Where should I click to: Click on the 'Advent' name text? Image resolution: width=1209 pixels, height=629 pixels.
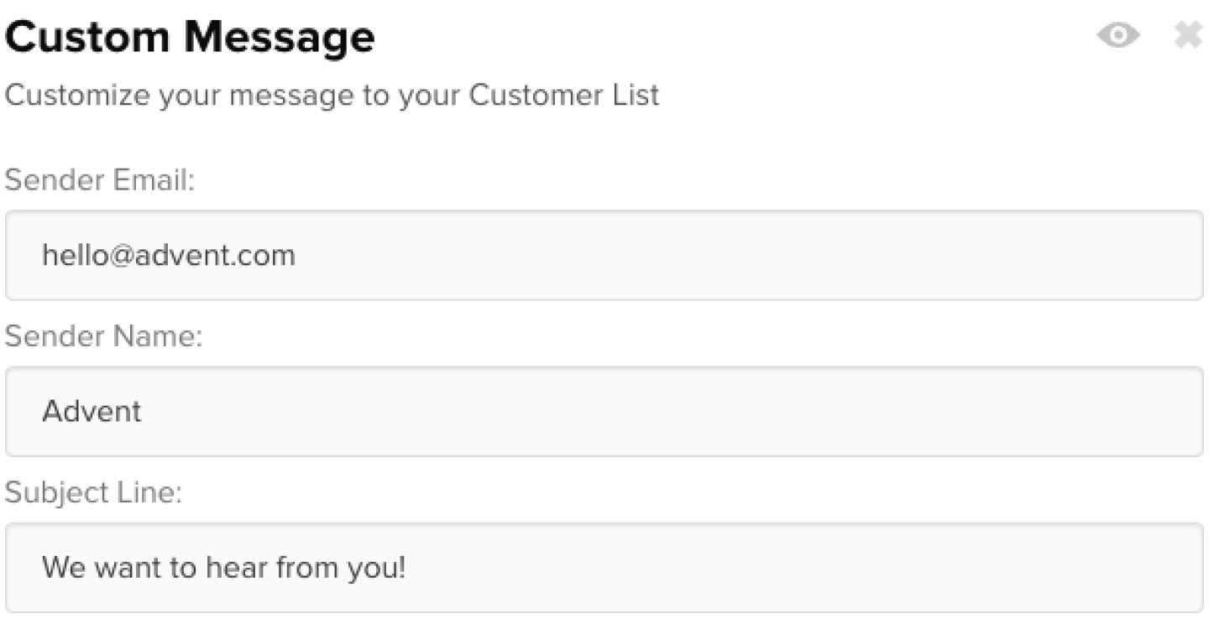(92, 411)
